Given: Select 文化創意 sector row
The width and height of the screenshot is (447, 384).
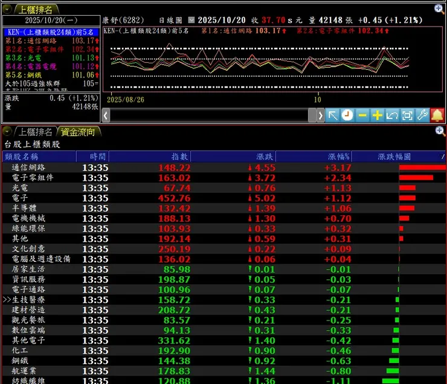Looking at the screenshot, I should 224,249.
